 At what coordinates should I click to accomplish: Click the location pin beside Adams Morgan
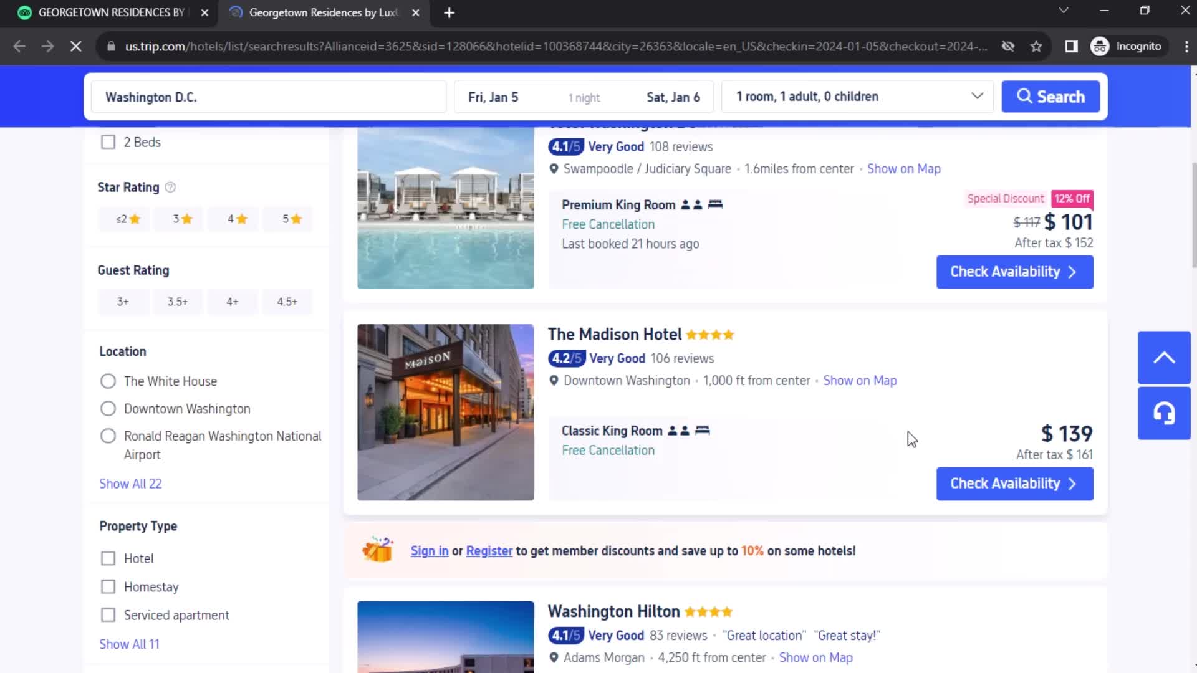(554, 657)
